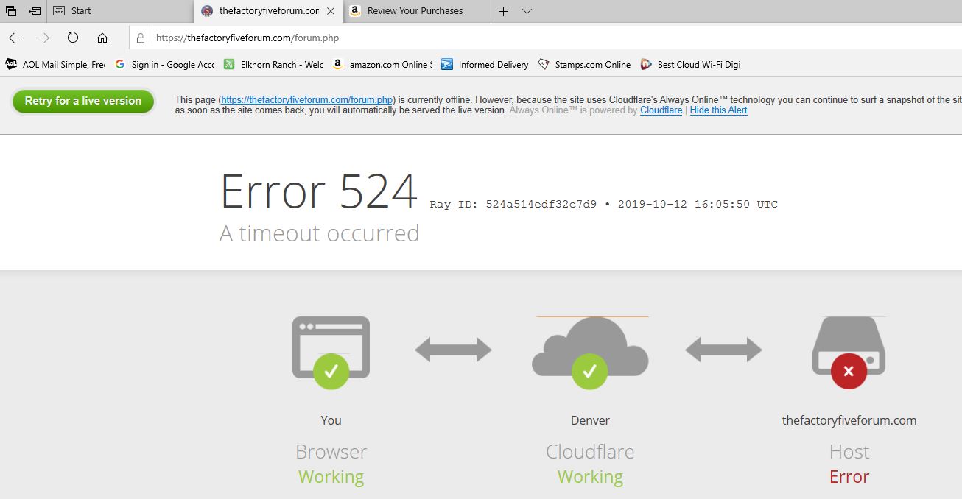Click the thefactoryfiveforum.com host label
The image size is (962, 499).
(849, 420)
